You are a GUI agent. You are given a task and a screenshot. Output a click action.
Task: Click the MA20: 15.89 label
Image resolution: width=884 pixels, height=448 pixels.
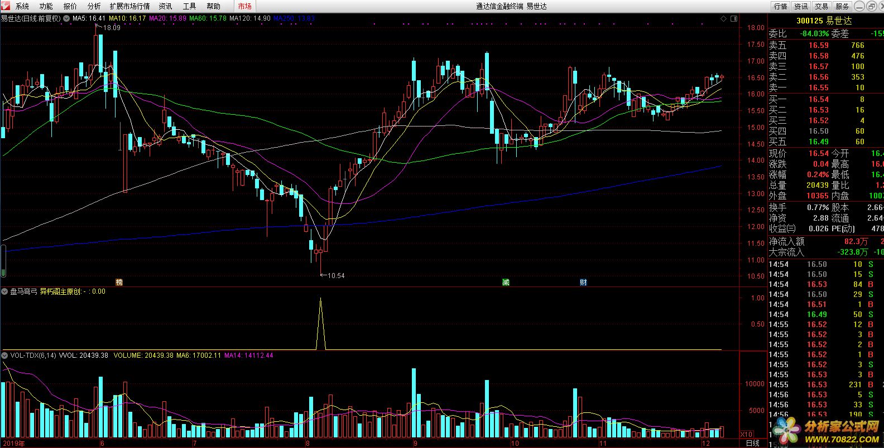tap(167, 18)
